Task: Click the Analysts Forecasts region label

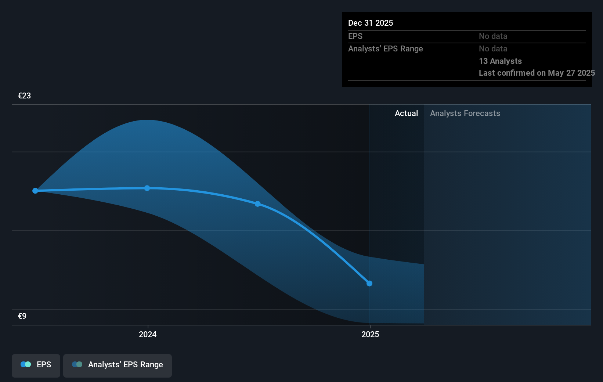Action: click(465, 113)
